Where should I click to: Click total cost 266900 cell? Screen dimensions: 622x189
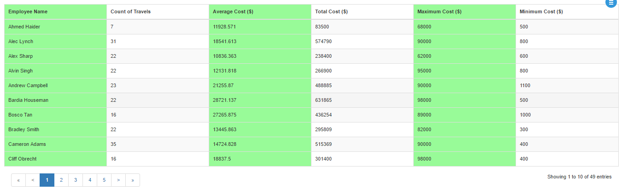363,71
